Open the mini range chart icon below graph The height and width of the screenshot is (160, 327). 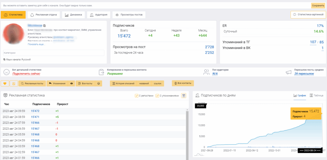(x=199, y=154)
